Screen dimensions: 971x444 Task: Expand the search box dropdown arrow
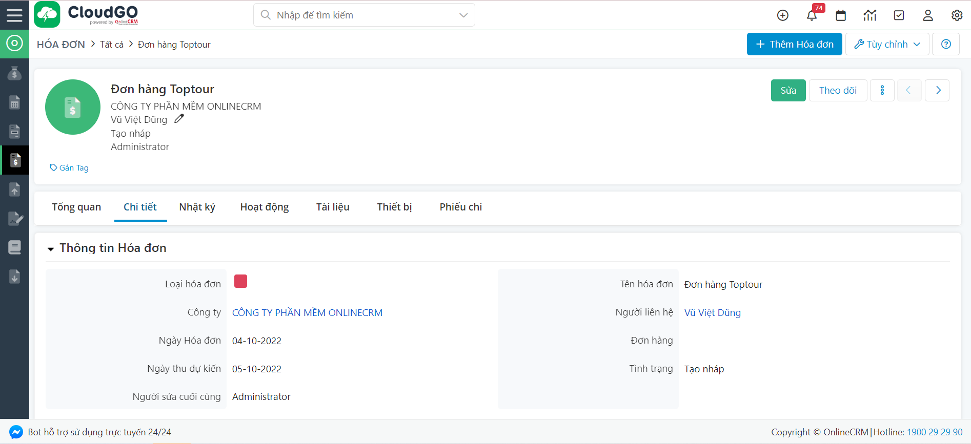[x=463, y=15]
